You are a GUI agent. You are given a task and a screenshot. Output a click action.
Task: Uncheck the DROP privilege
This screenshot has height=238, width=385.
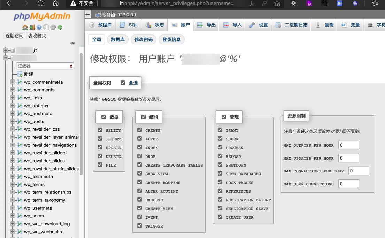pos(139,156)
